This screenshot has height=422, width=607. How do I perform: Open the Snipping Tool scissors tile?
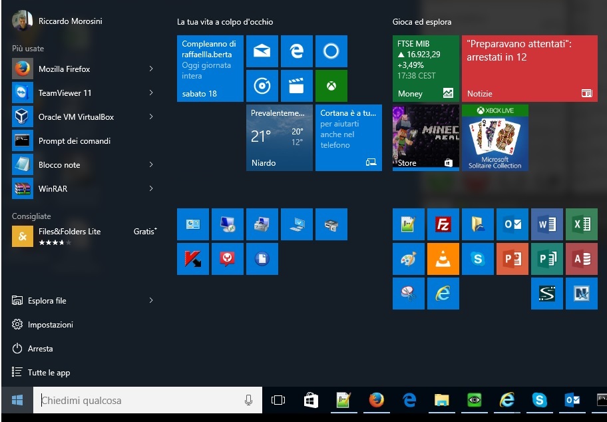point(409,294)
